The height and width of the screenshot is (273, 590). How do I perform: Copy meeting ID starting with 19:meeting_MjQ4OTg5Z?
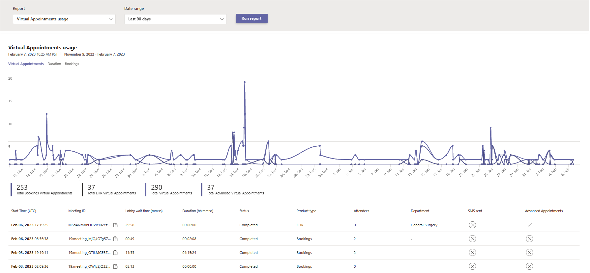115,239
